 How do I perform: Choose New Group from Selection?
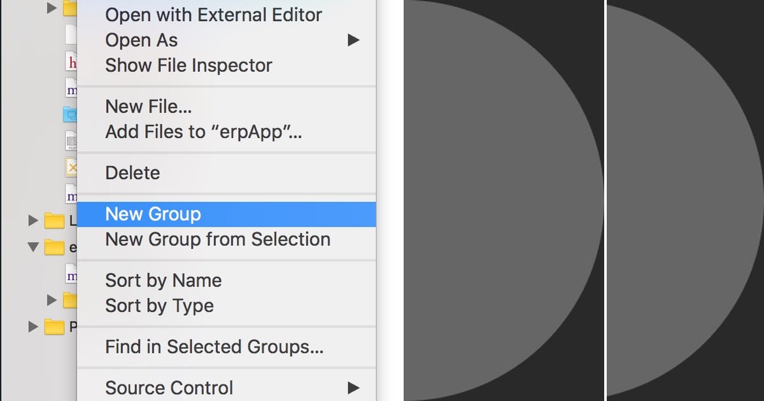218,239
